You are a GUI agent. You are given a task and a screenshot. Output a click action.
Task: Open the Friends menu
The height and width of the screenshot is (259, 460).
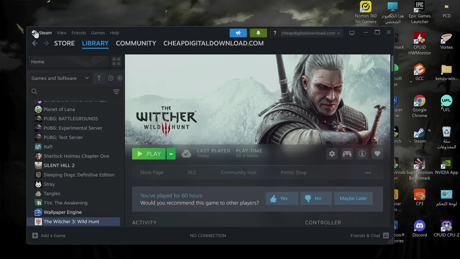tap(79, 33)
